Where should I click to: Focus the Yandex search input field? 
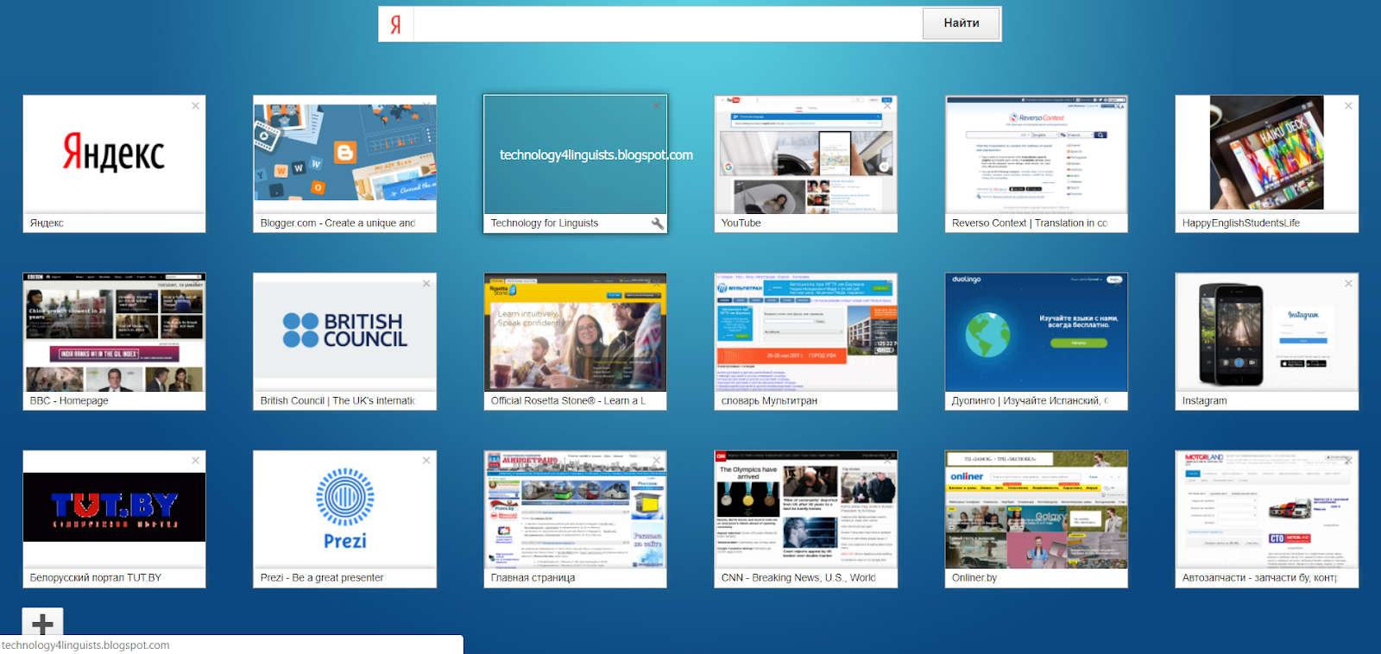point(667,24)
